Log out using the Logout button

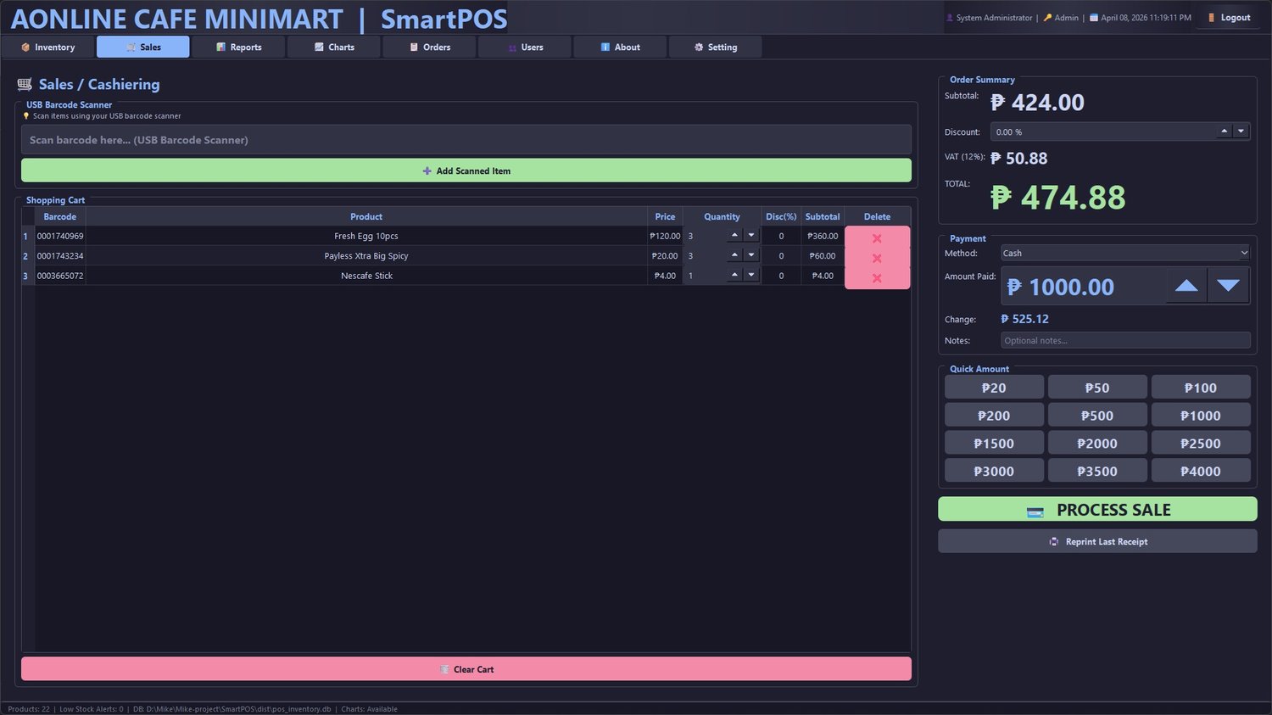(x=1229, y=17)
